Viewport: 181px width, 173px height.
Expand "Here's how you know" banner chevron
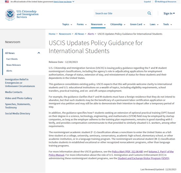coord(73,2)
